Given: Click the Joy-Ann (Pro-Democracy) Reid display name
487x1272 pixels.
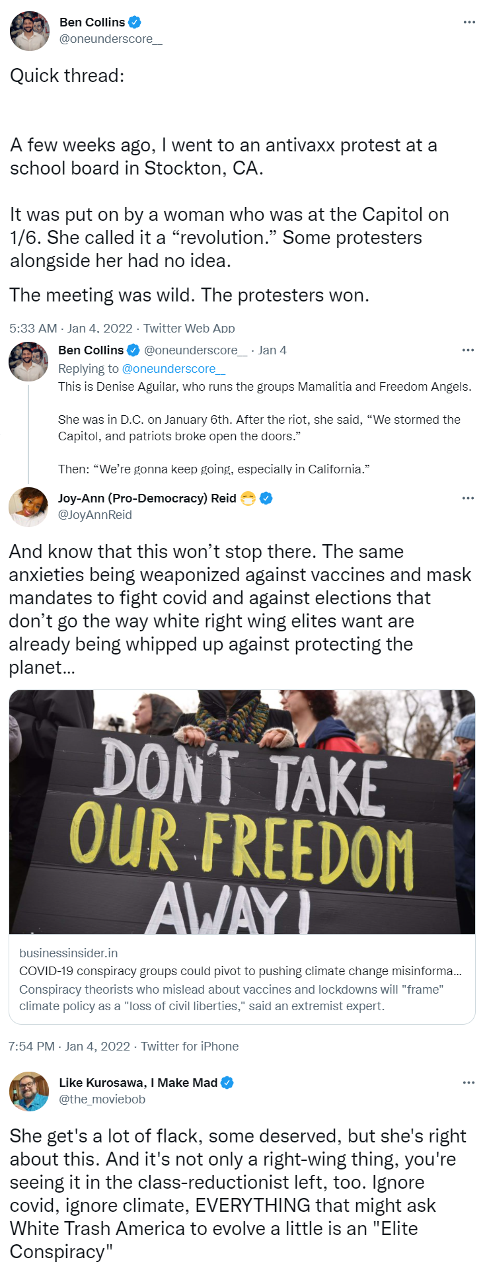Looking at the screenshot, I should (147, 498).
